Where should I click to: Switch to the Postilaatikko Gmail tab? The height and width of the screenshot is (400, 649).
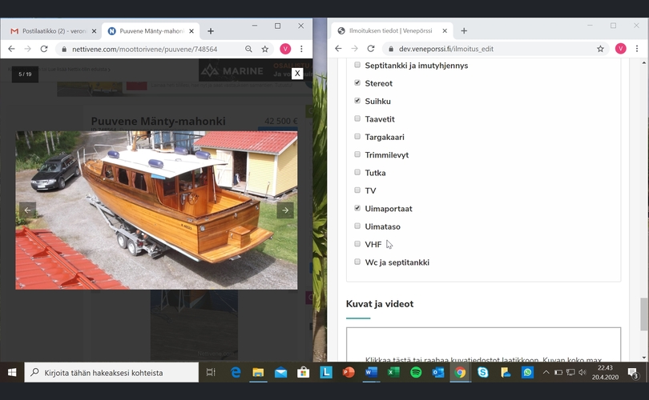52,31
